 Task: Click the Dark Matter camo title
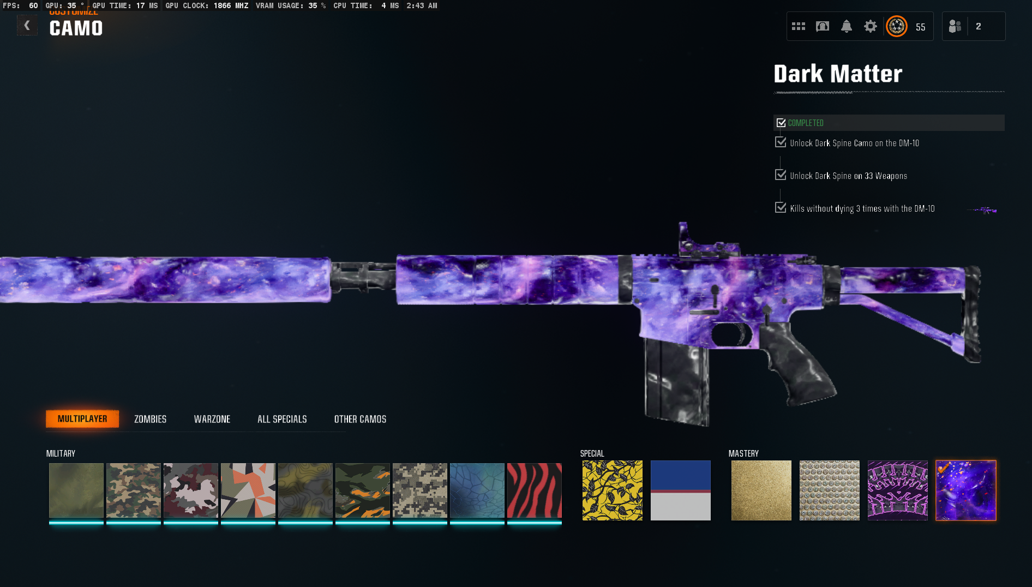(838, 74)
